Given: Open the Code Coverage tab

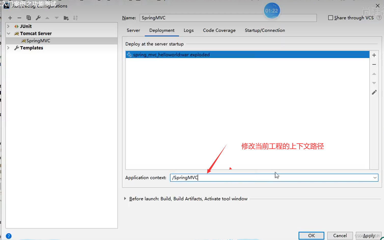Looking at the screenshot, I should pyautogui.click(x=219, y=30).
